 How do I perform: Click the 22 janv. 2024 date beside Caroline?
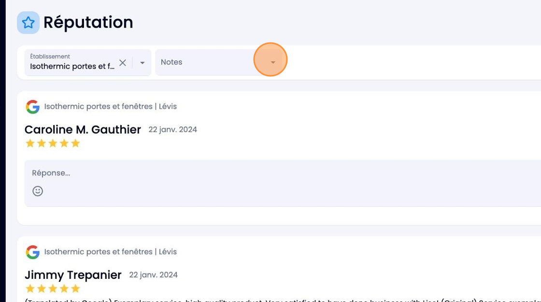[172, 129]
